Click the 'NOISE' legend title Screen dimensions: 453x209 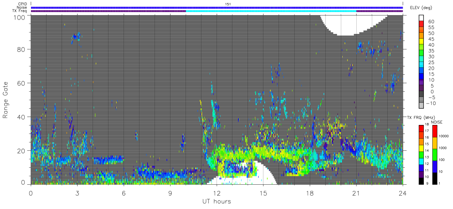436,122
